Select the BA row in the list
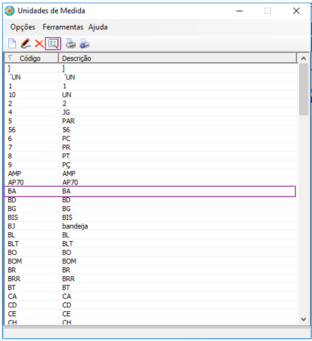Screen dimensions: 312x341 click(150, 191)
